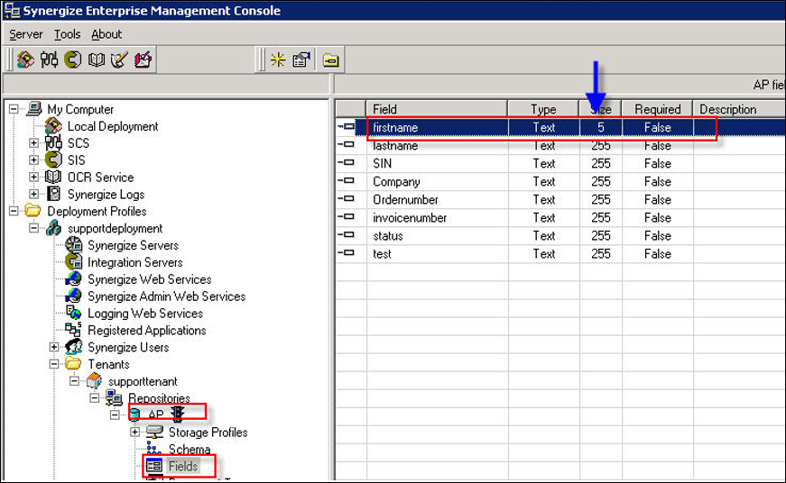The width and height of the screenshot is (786, 483).
Task: Click the Synergize Users icon
Action: click(74, 346)
